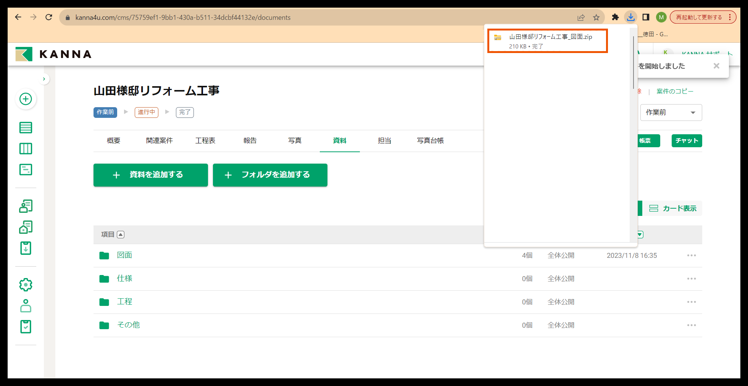Viewport: 748px width, 386px height.
Task: Open Chrome's downloads icon in the toolbar
Action: 630,17
